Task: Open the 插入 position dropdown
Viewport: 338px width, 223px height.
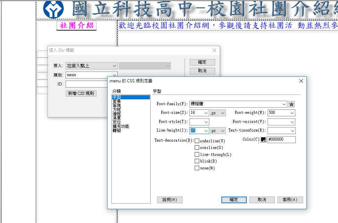Action: (x=115, y=66)
